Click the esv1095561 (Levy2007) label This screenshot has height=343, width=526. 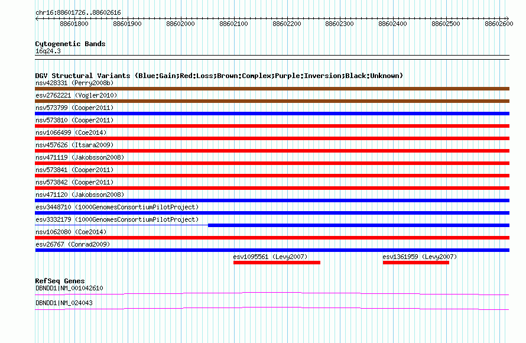click(x=270, y=257)
